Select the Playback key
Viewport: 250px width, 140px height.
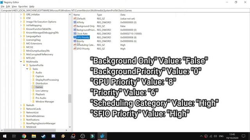40,94
